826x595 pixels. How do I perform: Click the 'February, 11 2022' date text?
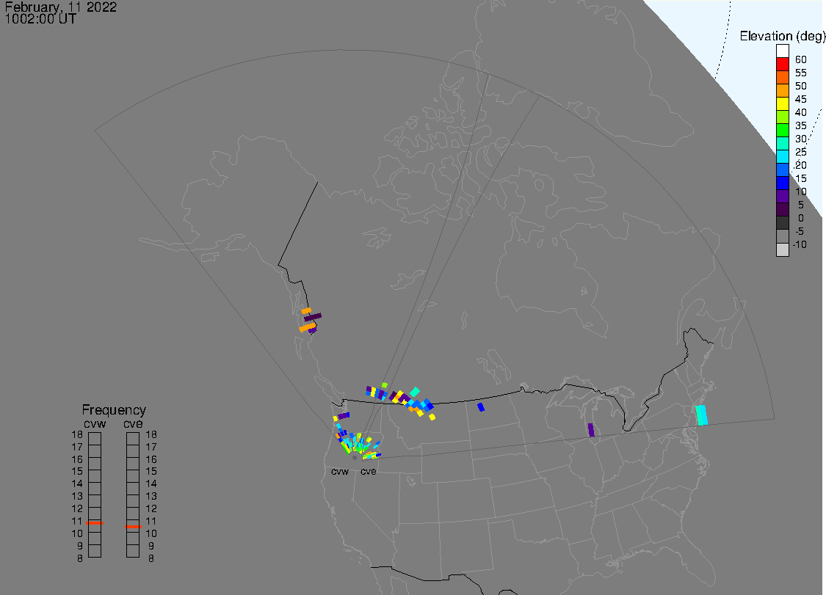[x=61, y=7]
